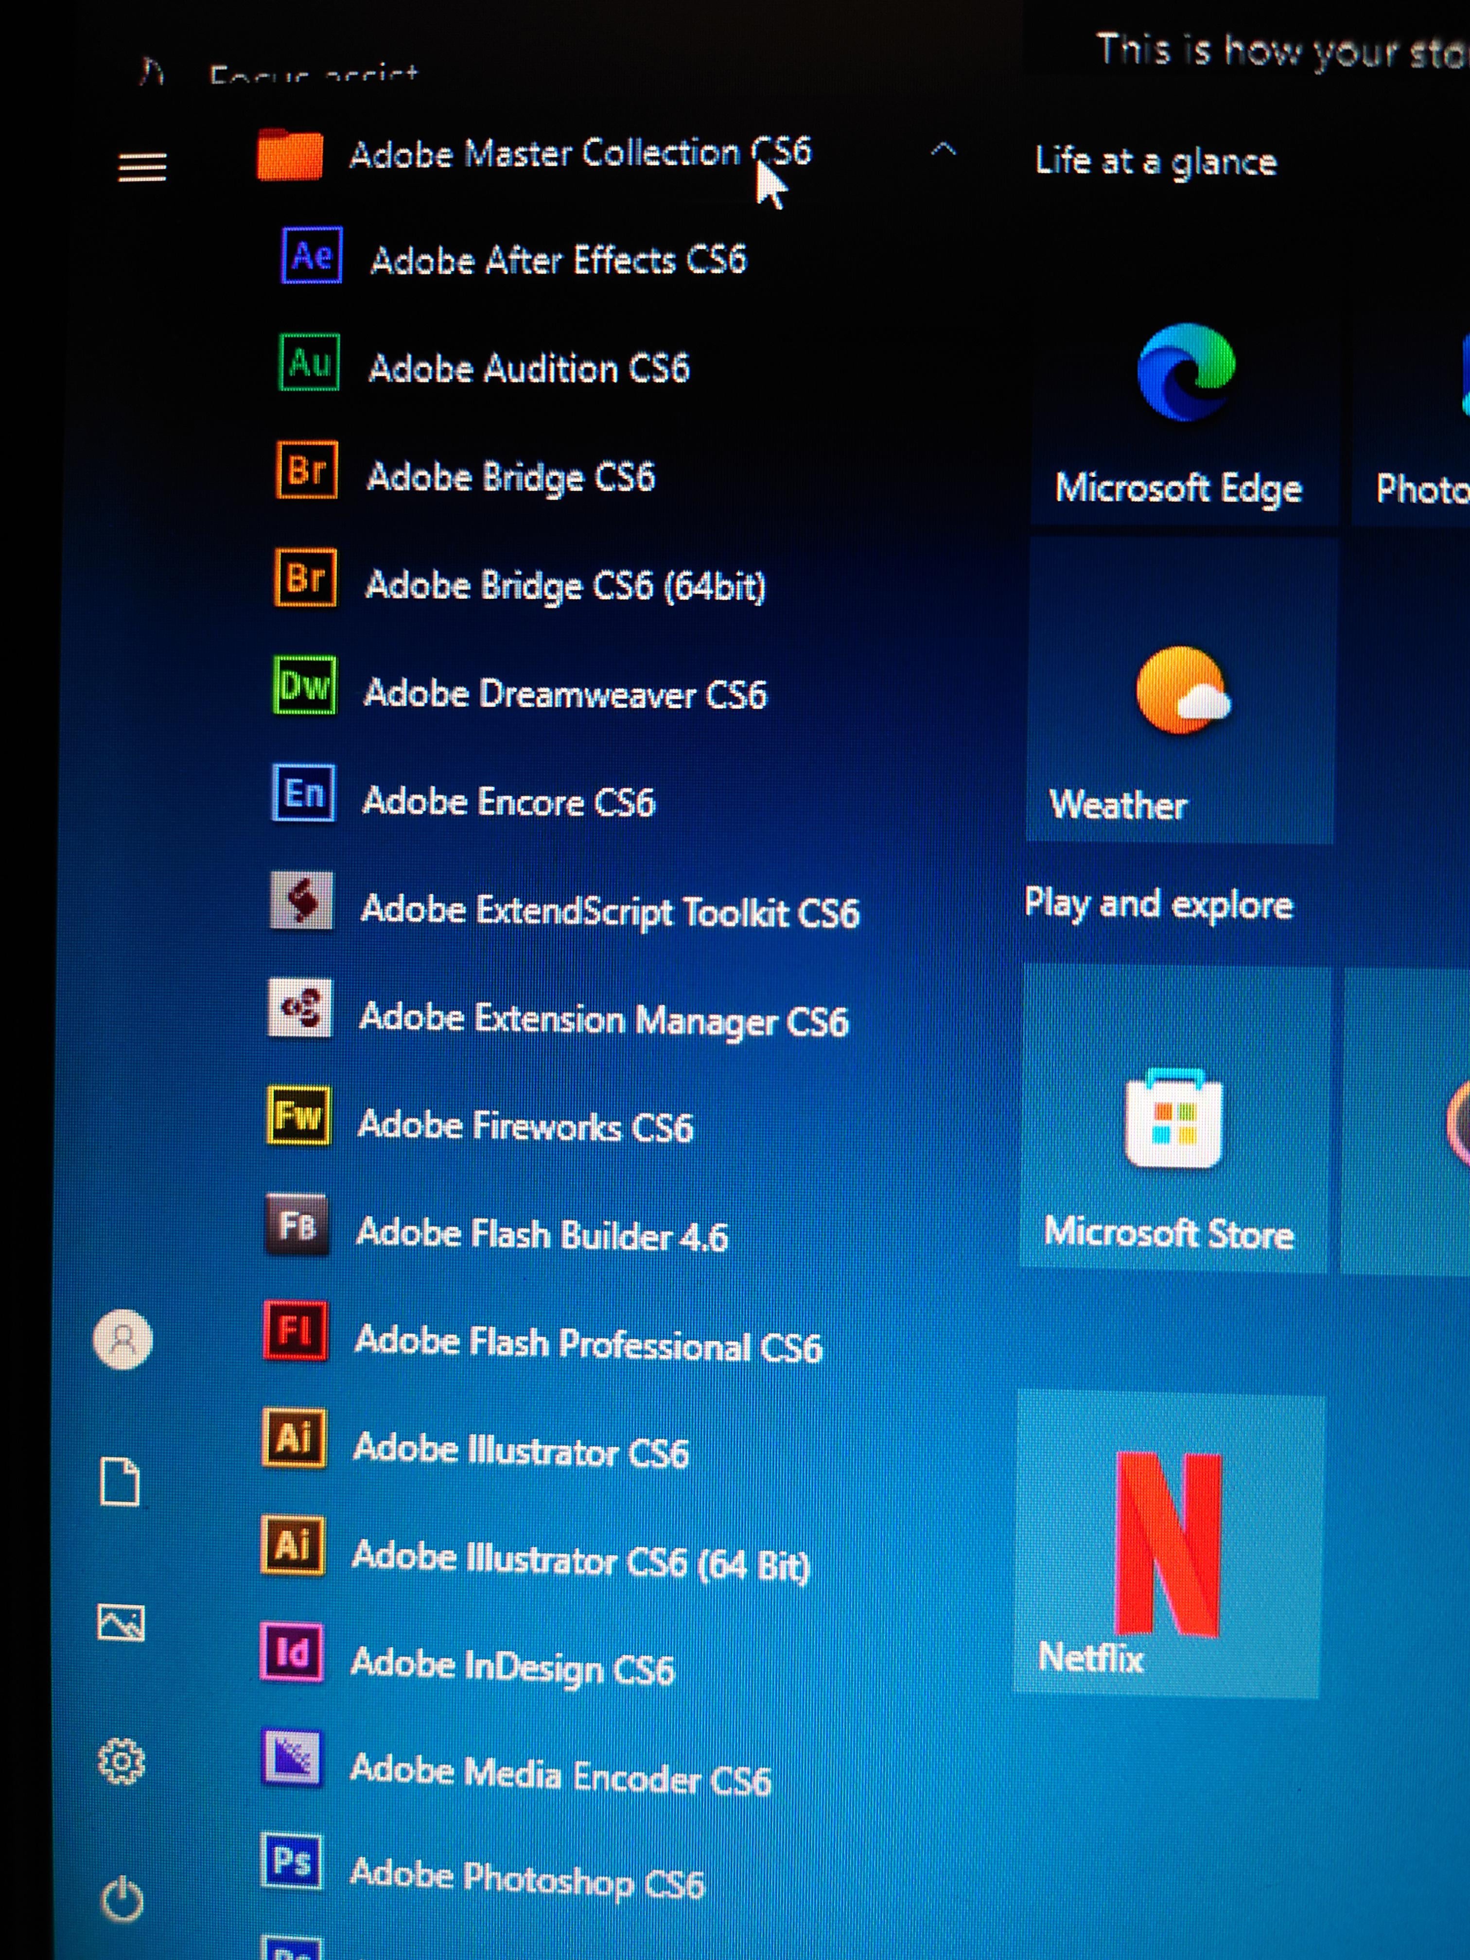
Task: Select 'Adobe After Effects CS6' text entry
Action: (559, 261)
